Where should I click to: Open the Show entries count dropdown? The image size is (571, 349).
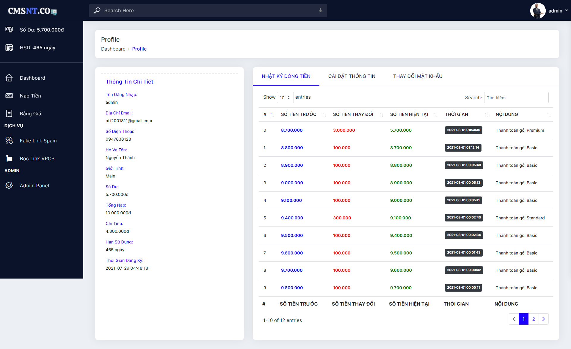[285, 98]
